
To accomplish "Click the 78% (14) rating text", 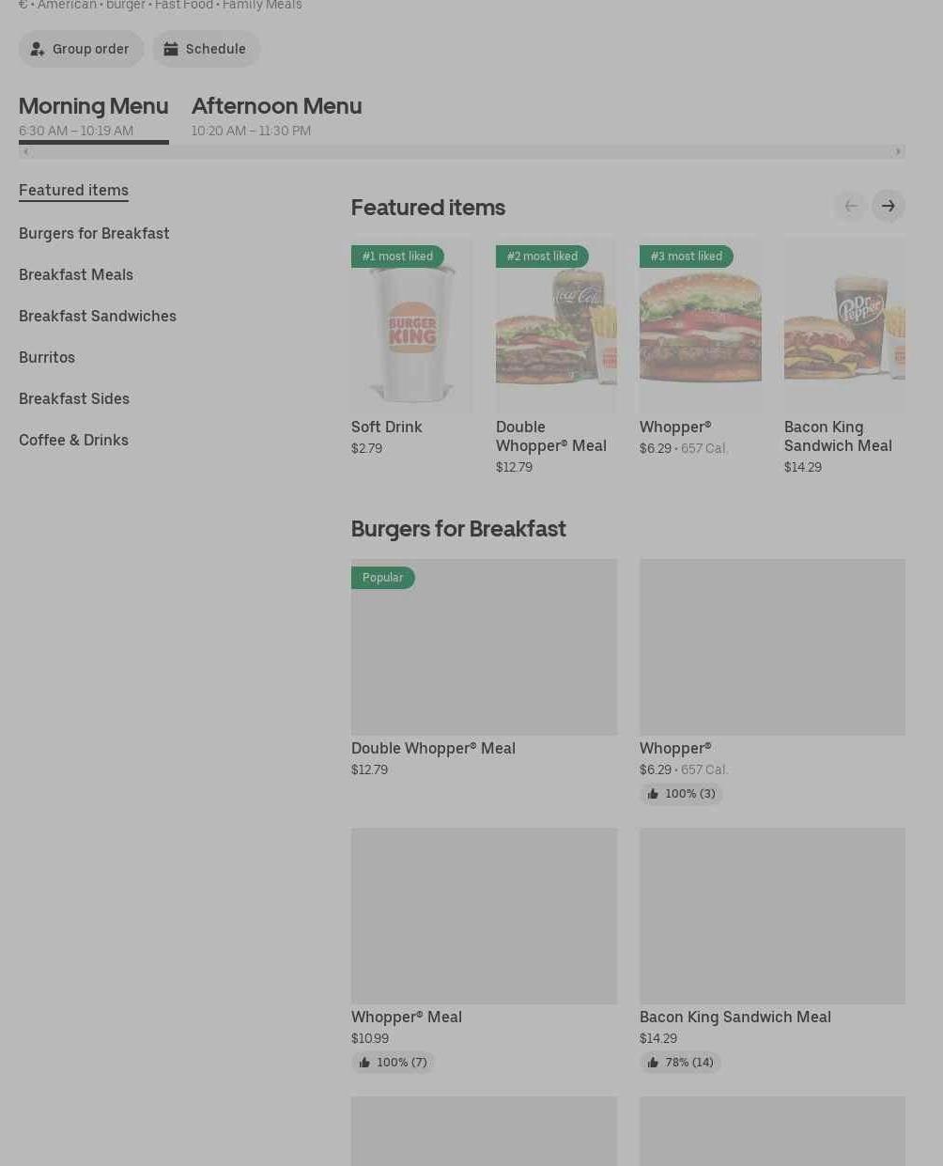I will coord(689,1063).
